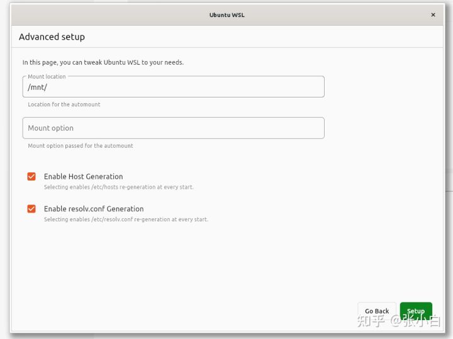The width and height of the screenshot is (453, 339).
Task: Go Back to the previous setup page
Action: click(x=377, y=311)
